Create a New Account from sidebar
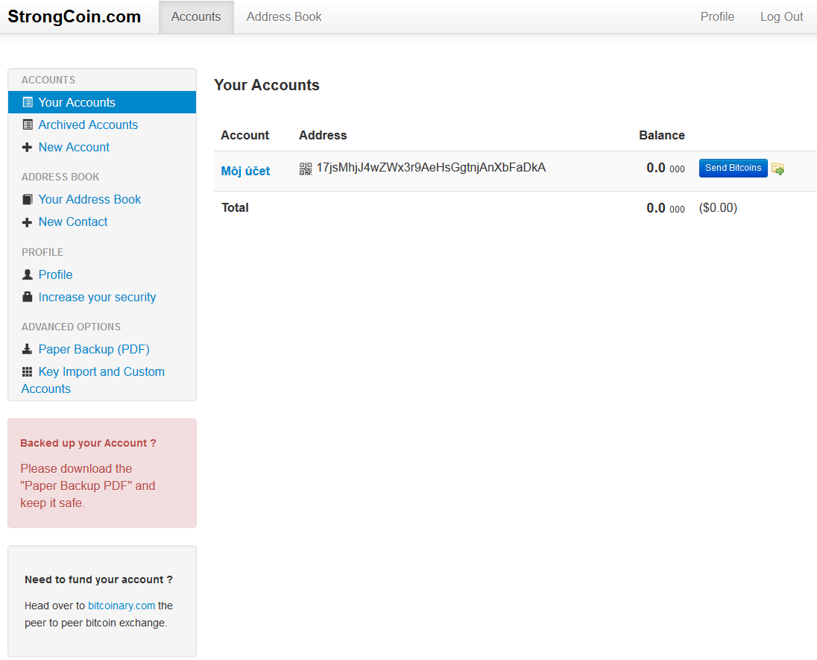This screenshot has width=817, height=660. click(74, 147)
